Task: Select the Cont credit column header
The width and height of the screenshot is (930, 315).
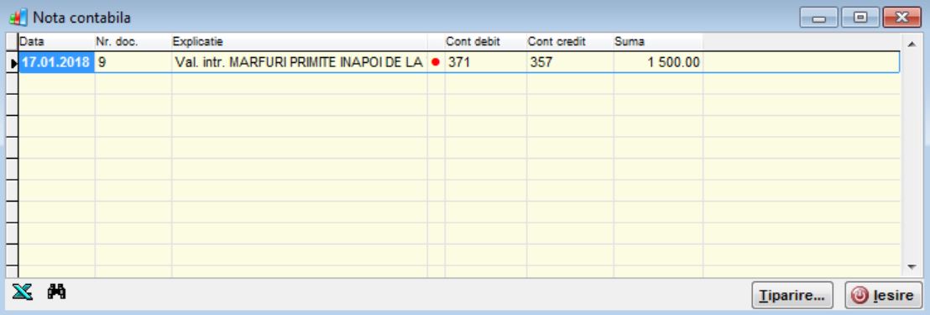Action: [x=570, y=42]
